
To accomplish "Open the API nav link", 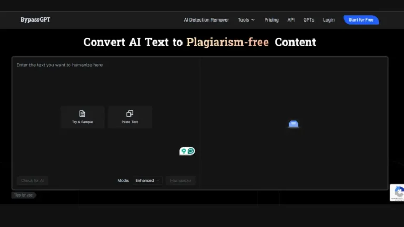I will click(x=291, y=20).
